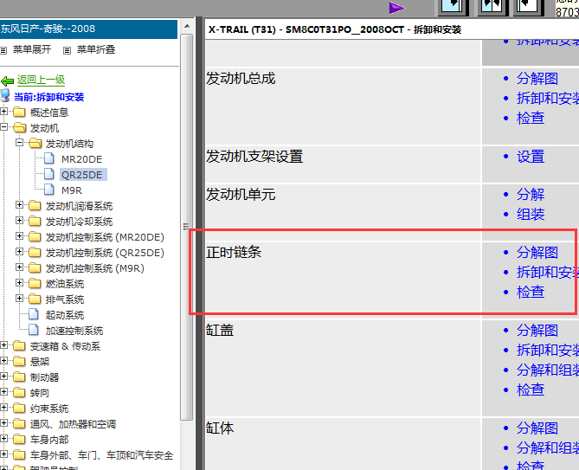Click the 发动机冷却系统 folder icon
The width and height of the screenshot is (579, 470).
pos(35,222)
